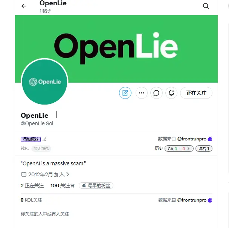The width and height of the screenshot is (229, 228).
Task: View the 0 KOL关注 list
Action: coord(31,200)
